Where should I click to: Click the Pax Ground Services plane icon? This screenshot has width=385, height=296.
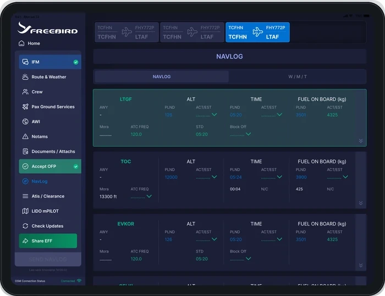point(25,107)
